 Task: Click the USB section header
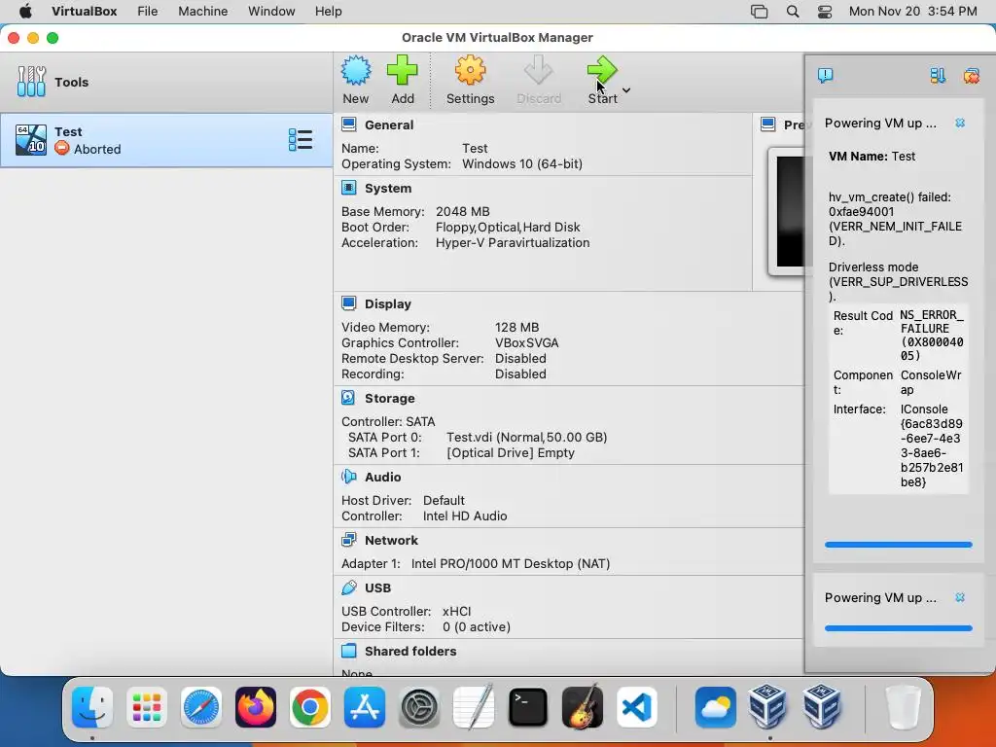click(x=377, y=587)
